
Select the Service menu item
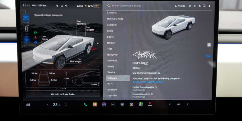click(111, 72)
